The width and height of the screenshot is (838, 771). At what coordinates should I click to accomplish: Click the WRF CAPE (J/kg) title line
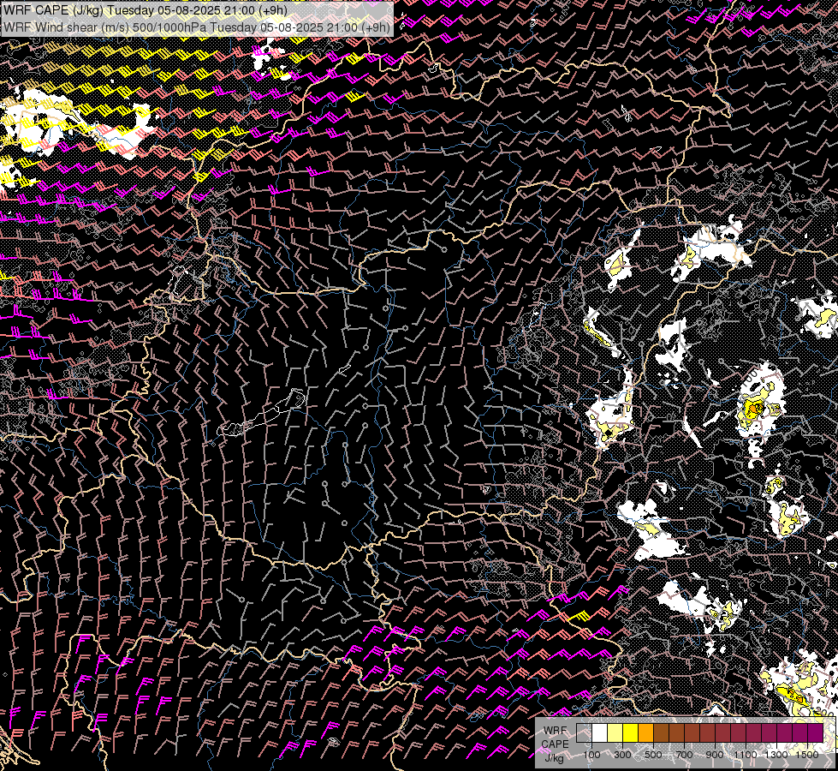pyautogui.click(x=146, y=10)
